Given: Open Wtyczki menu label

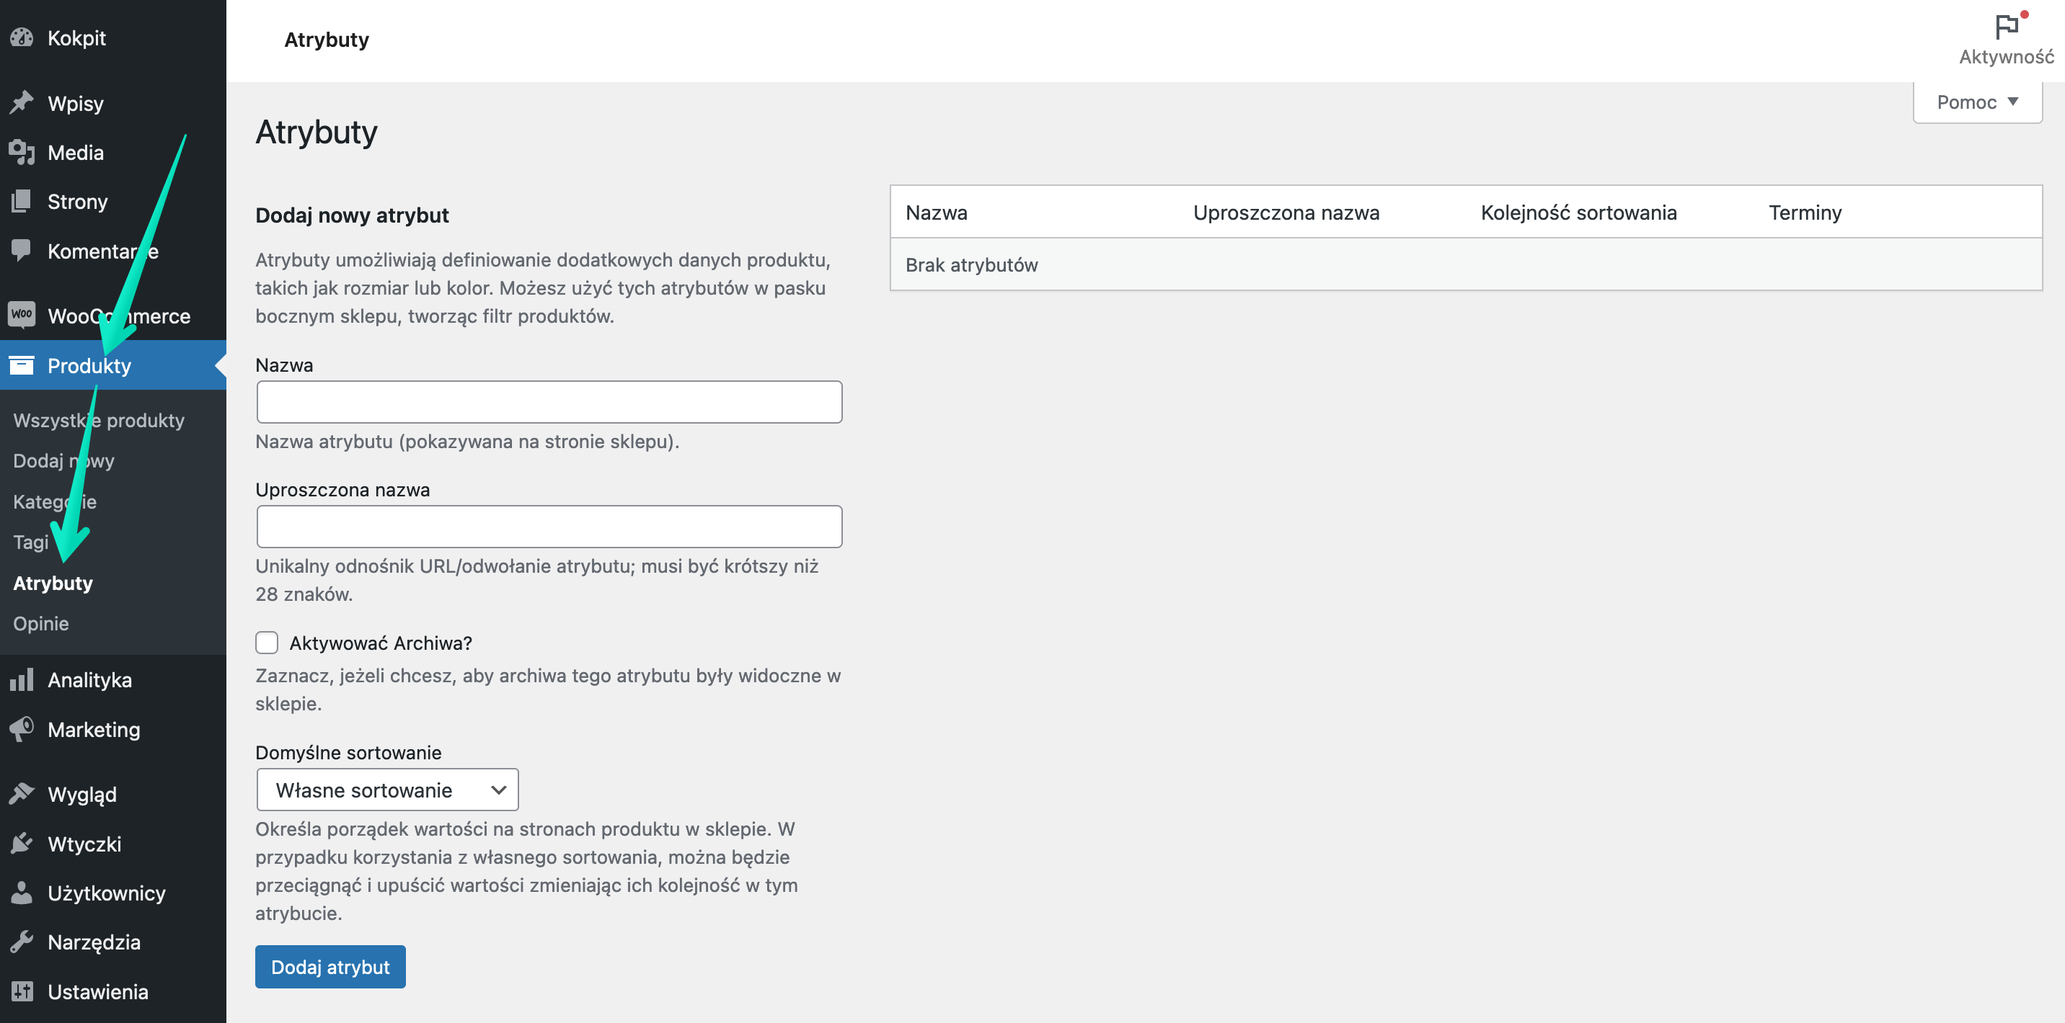Looking at the screenshot, I should pos(84,844).
